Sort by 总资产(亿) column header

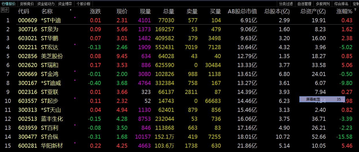coord(313,12)
